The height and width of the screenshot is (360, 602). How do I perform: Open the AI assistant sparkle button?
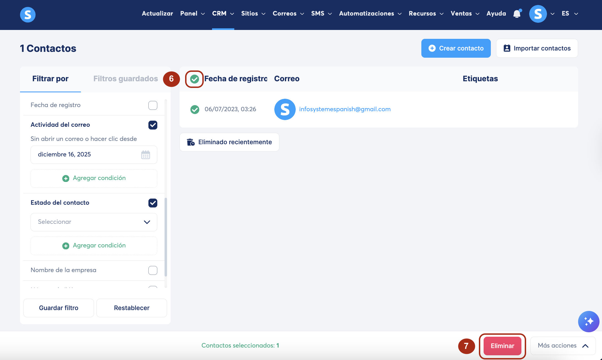pyautogui.click(x=588, y=321)
